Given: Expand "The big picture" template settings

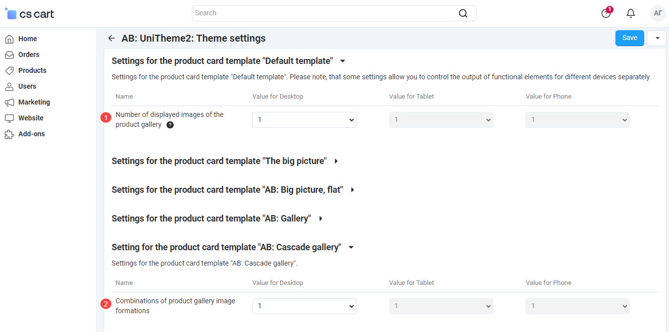Looking at the screenshot, I should point(225,161).
